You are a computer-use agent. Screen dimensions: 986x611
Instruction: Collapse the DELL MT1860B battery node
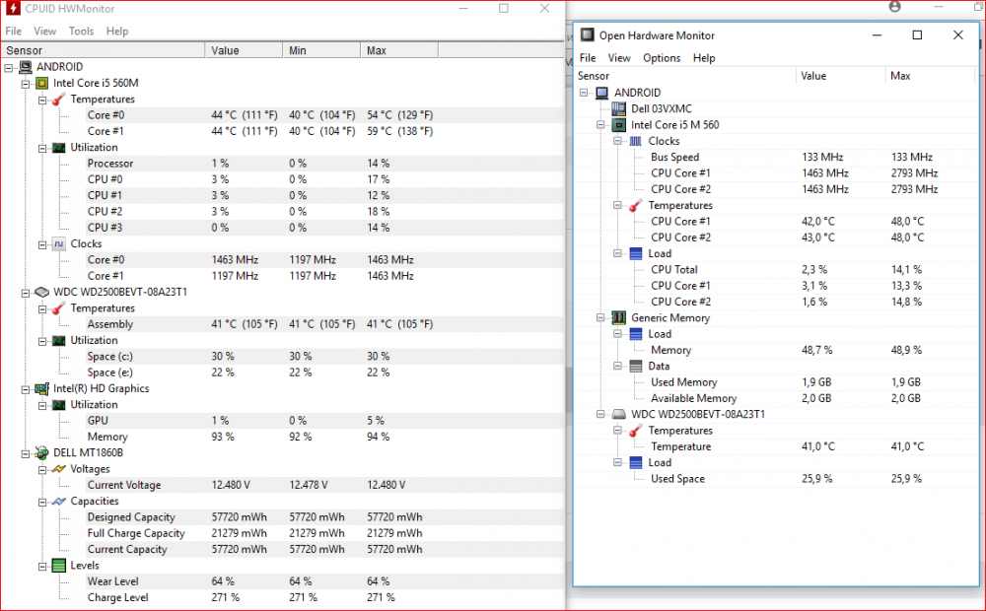[26, 454]
